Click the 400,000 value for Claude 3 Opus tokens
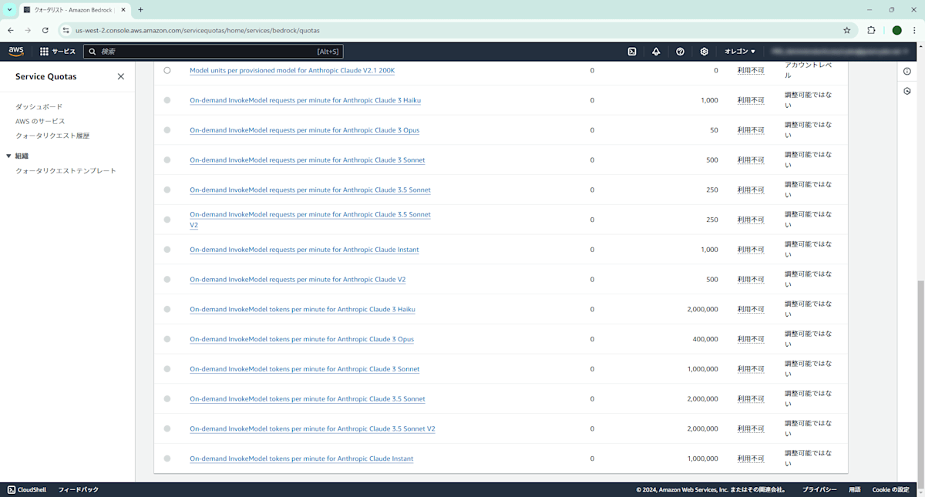Viewport: 925px width, 497px height. [705, 339]
